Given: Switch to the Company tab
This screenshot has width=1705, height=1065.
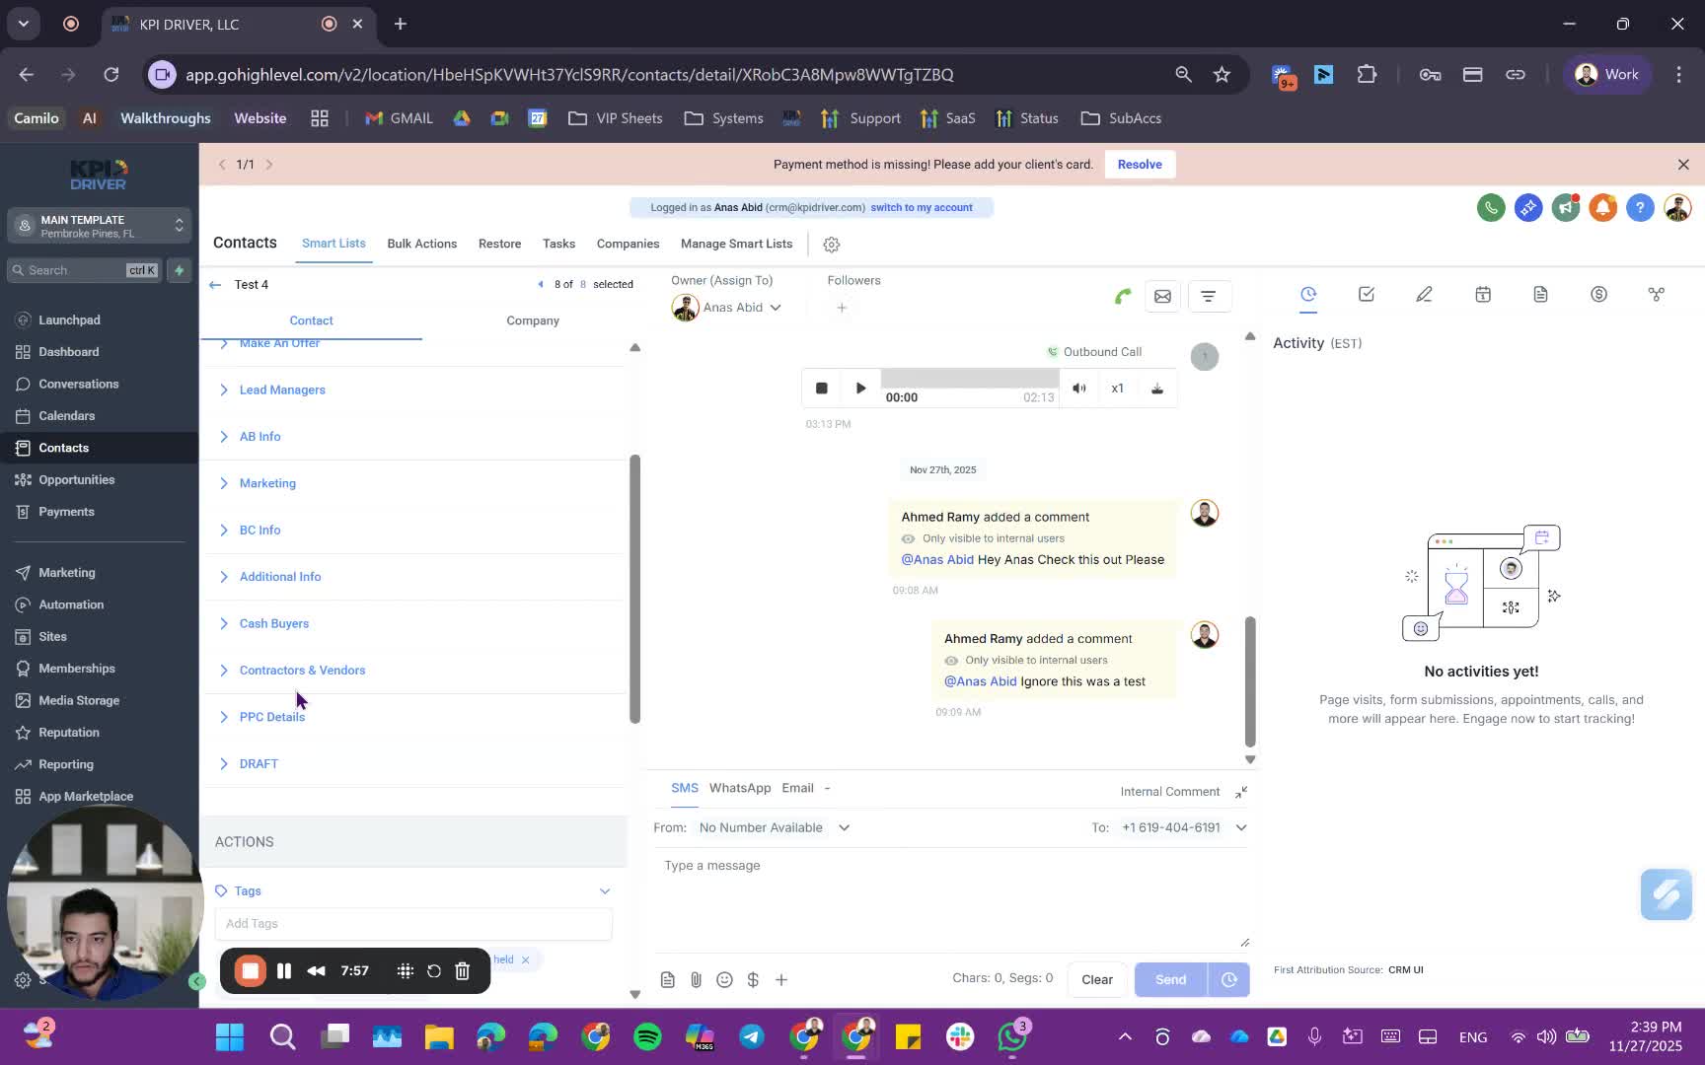Looking at the screenshot, I should 533,320.
